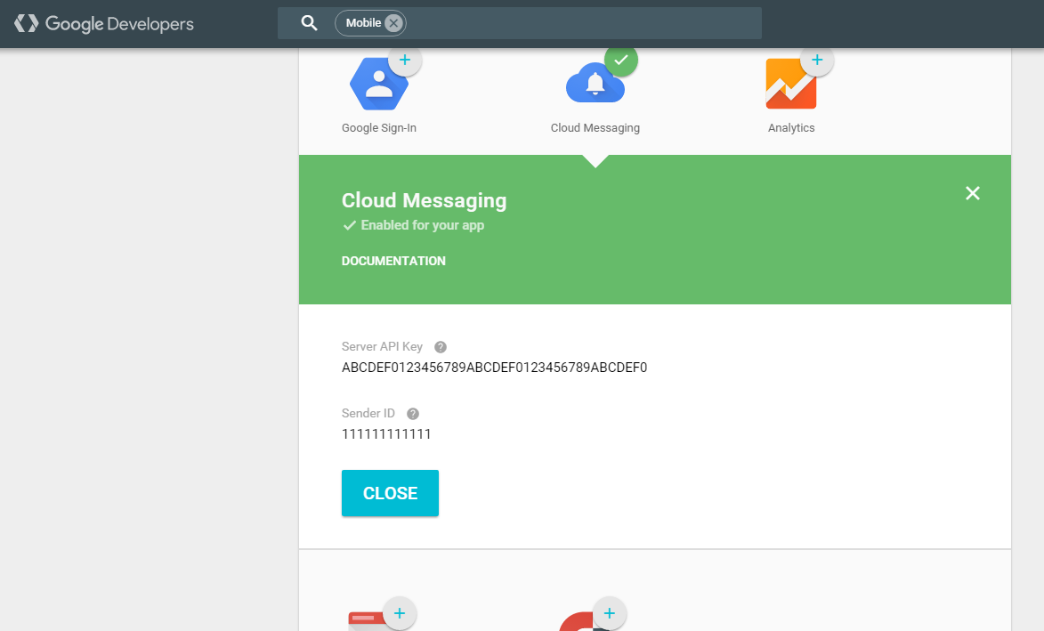Click the Cloud Messaging panel heading
The height and width of the screenshot is (631, 1044).
(425, 200)
